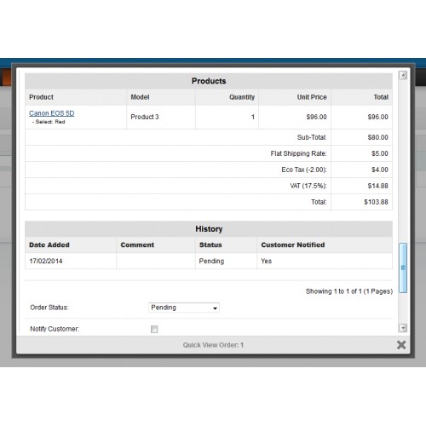Viewport: 426px width, 426px height.
Task: Click the Unit Price column header
Action: [312, 97]
